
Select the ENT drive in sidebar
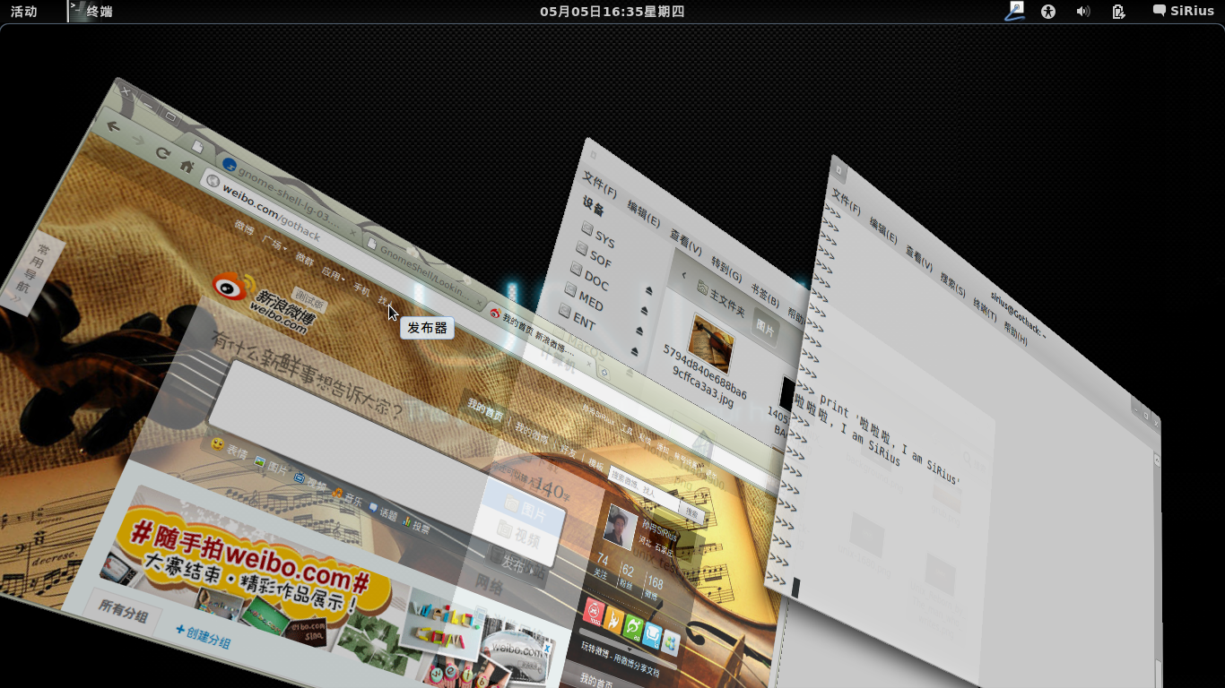point(578,318)
